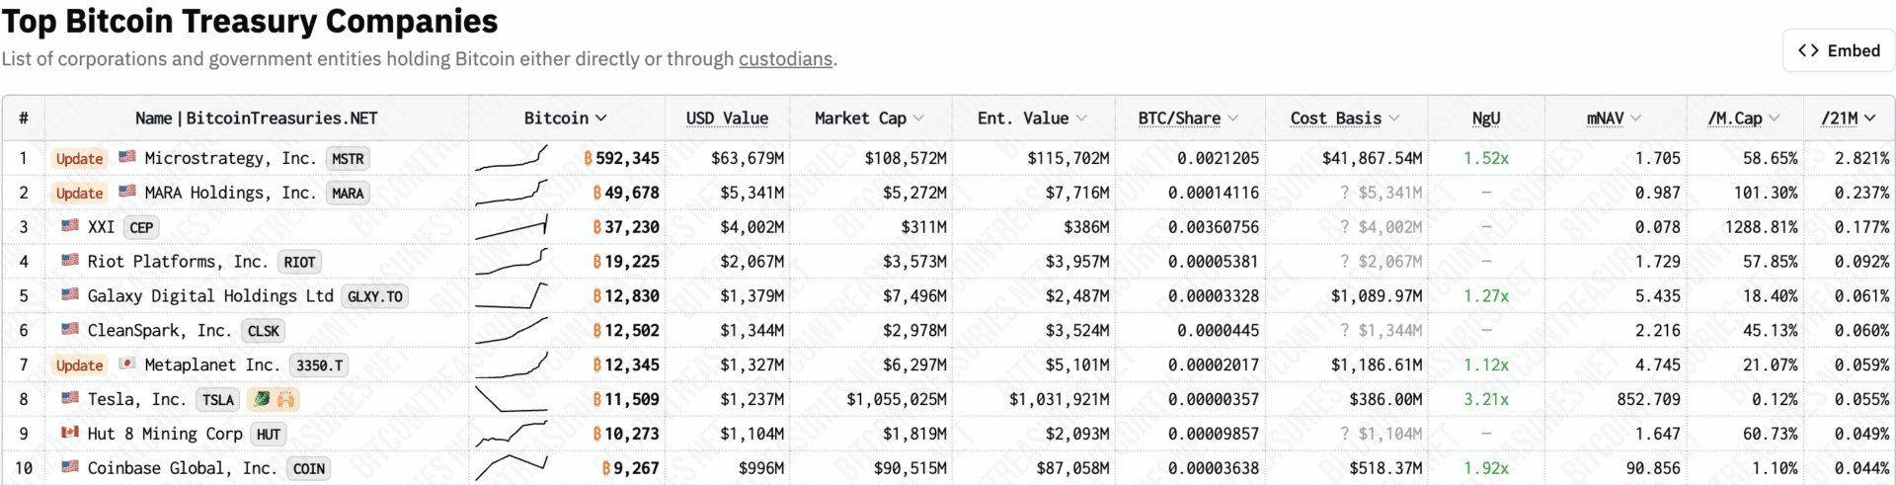Viewport: 1896px width, 485px height.
Task: Click the MSTR ticker tag
Action: [x=348, y=159]
